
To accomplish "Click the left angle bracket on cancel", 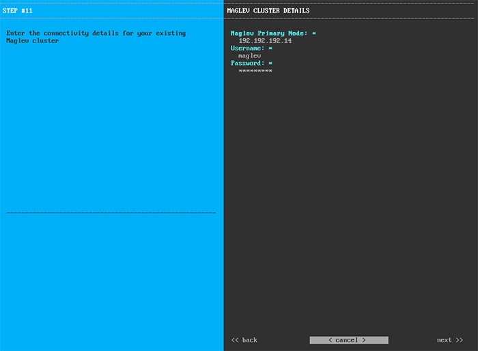I will (330, 340).
